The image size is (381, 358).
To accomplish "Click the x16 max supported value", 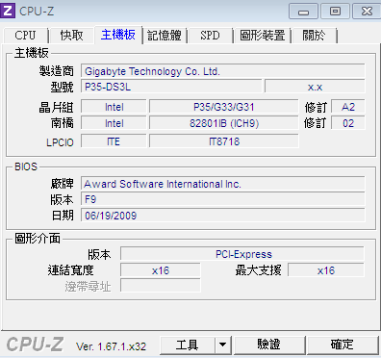I will click(x=326, y=270).
